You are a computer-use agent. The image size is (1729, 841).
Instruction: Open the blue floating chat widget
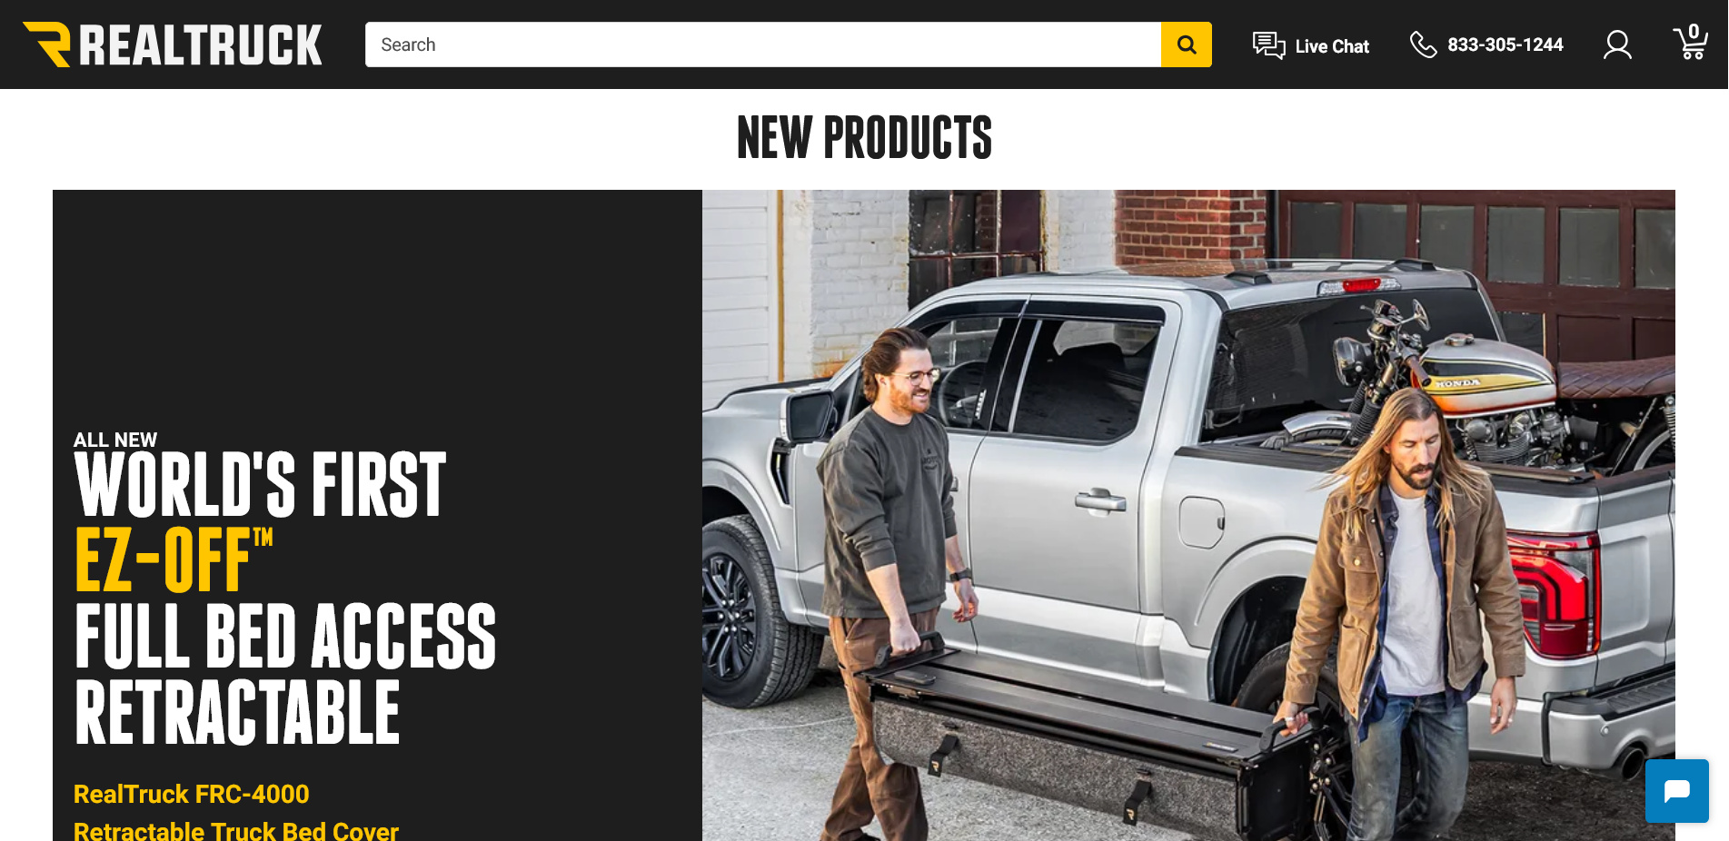(1676, 791)
